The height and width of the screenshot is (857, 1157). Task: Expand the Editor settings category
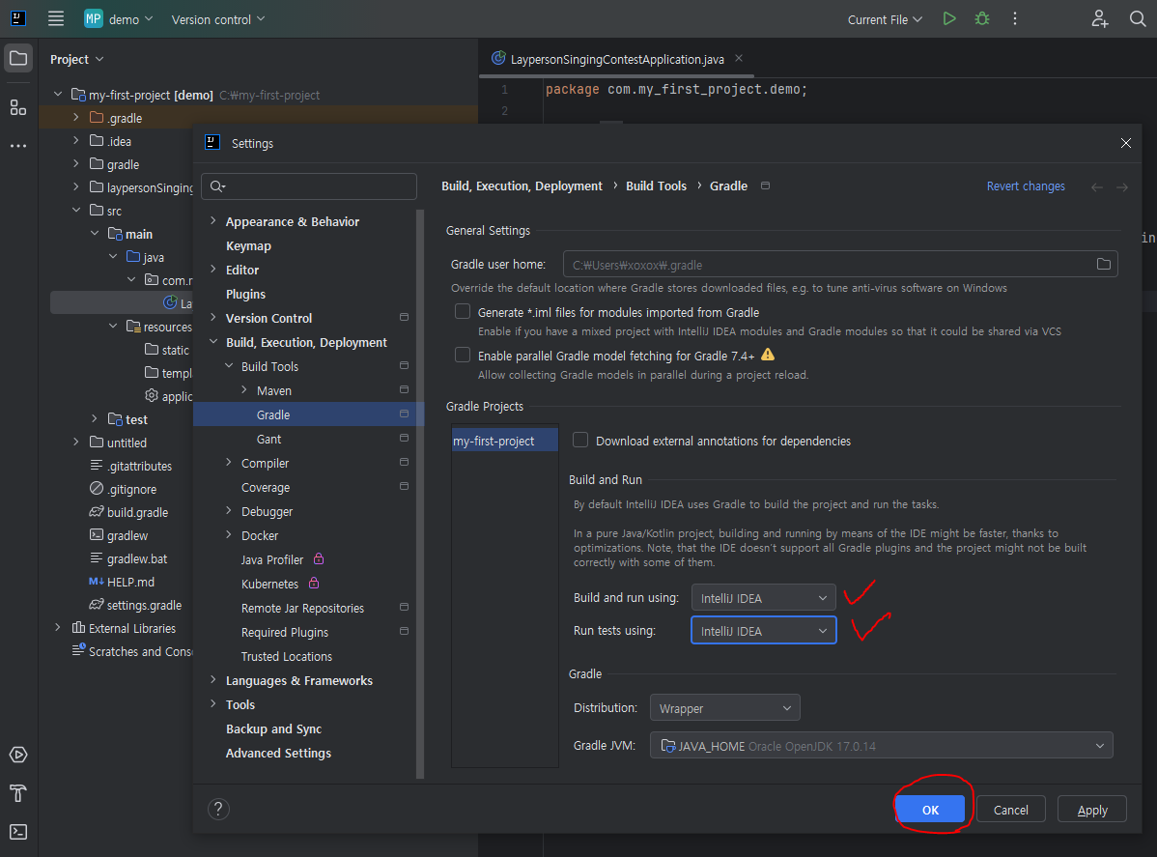click(213, 270)
